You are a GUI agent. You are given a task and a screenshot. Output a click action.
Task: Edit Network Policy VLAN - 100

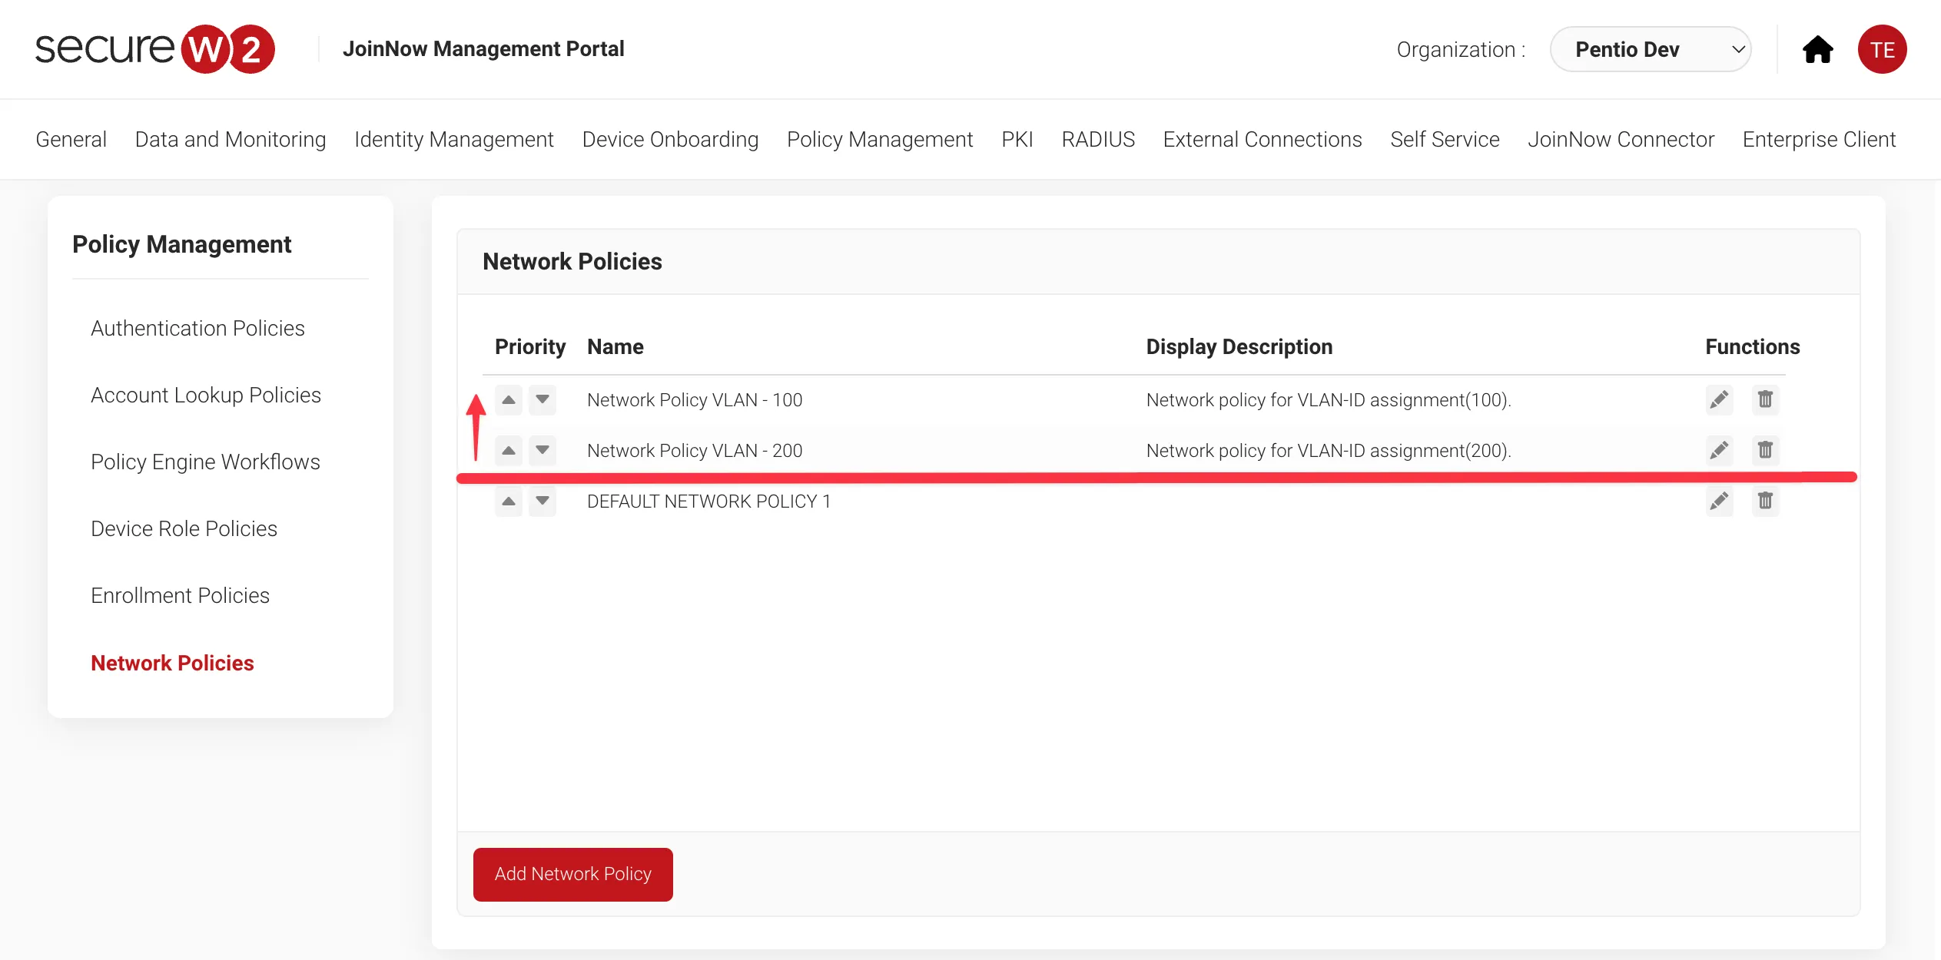[1719, 400]
